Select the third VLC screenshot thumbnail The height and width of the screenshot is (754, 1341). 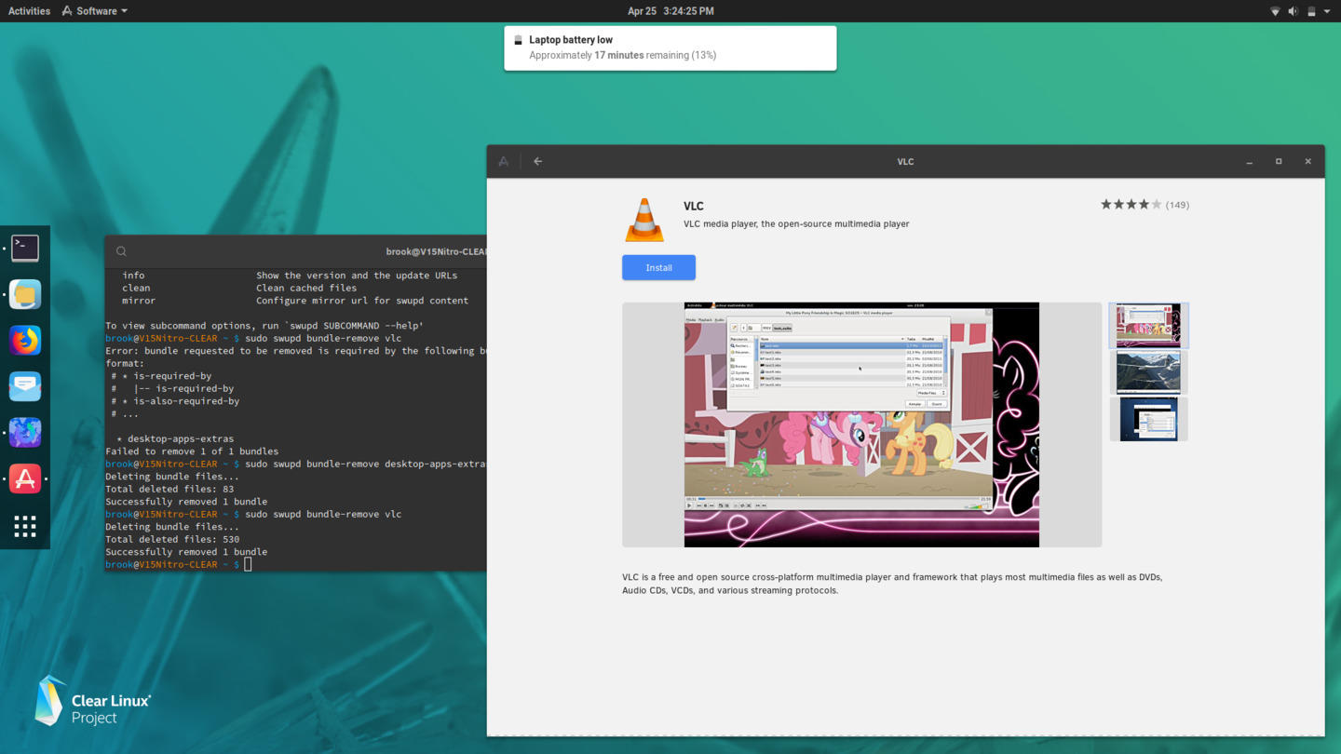pos(1148,419)
